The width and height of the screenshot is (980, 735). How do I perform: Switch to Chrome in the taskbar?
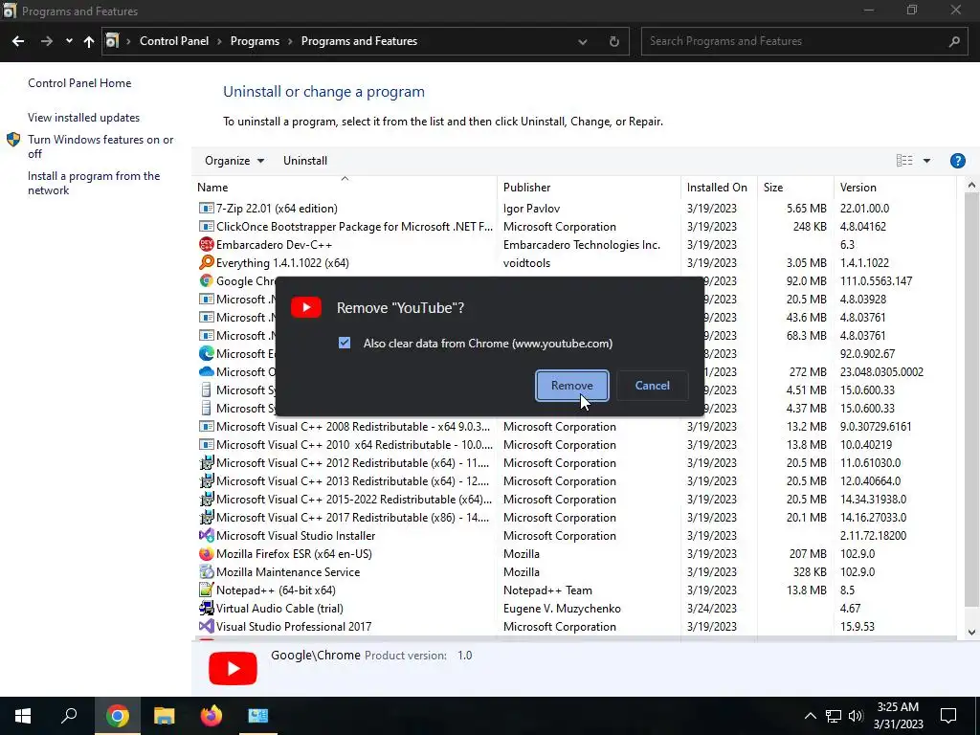pyautogui.click(x=118, y=716)
